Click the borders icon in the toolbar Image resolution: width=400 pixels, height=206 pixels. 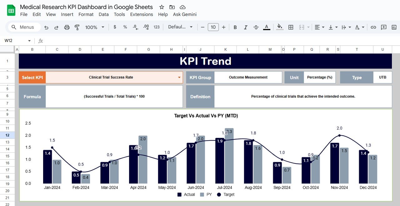291,27
